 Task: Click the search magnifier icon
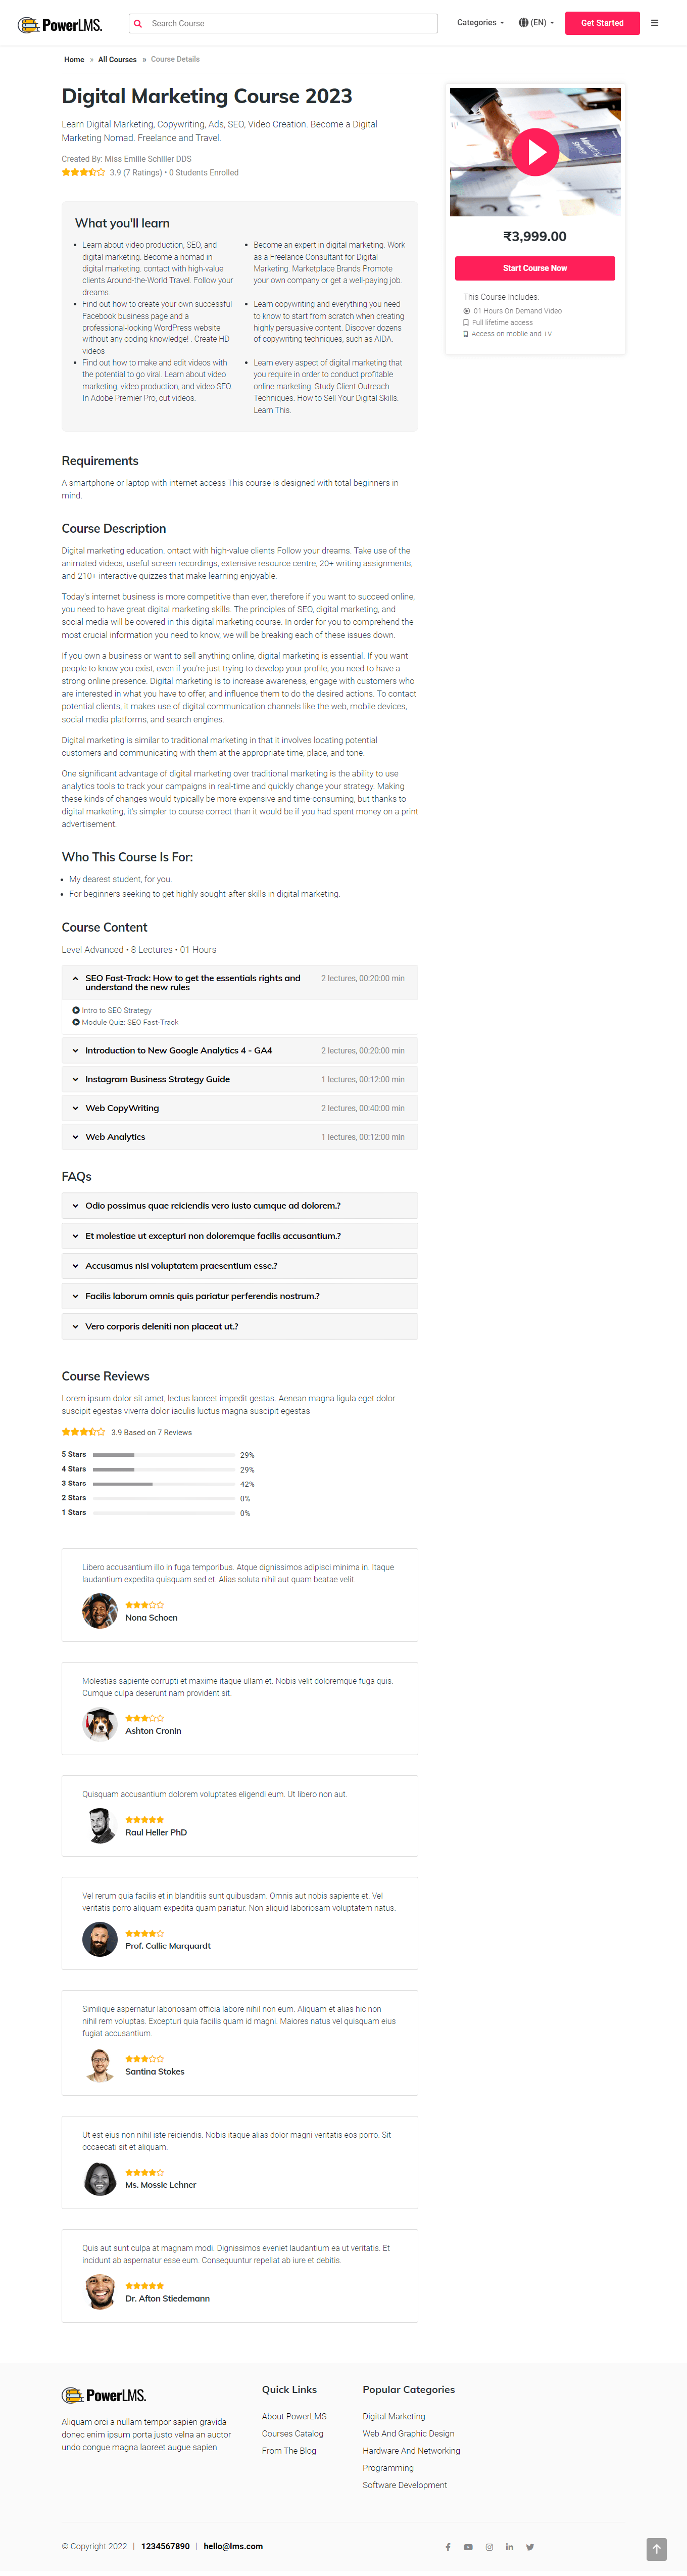[x=138, y=23]
